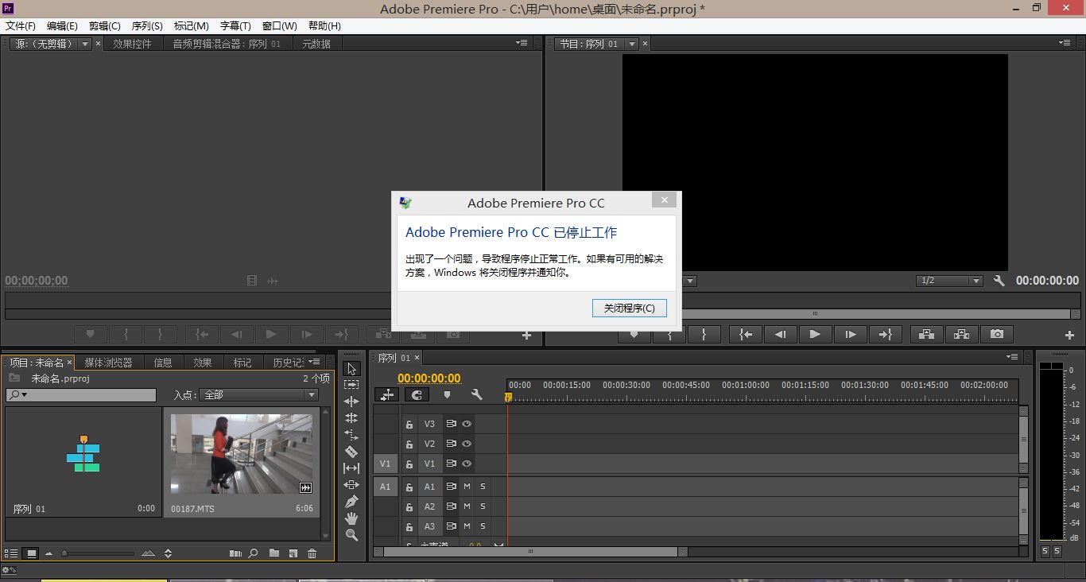Hide the V1 track output eye

(x=467, y=464)
